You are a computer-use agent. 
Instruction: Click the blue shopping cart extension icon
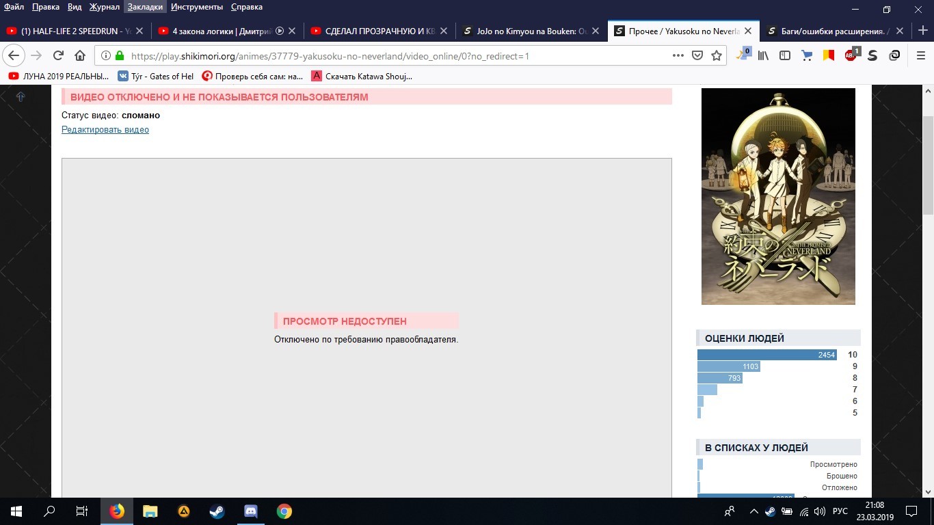[x=807, y=55]
